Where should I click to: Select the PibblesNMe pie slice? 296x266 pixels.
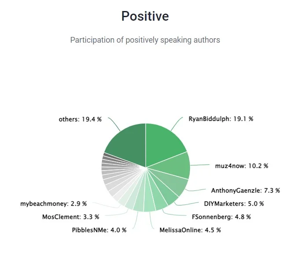[140, 199]
